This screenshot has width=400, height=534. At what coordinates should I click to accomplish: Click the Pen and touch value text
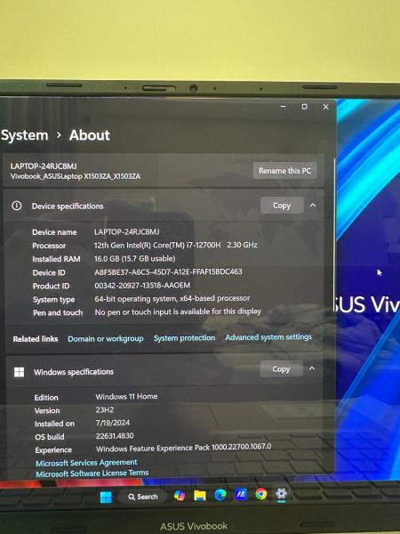(178, 311)
